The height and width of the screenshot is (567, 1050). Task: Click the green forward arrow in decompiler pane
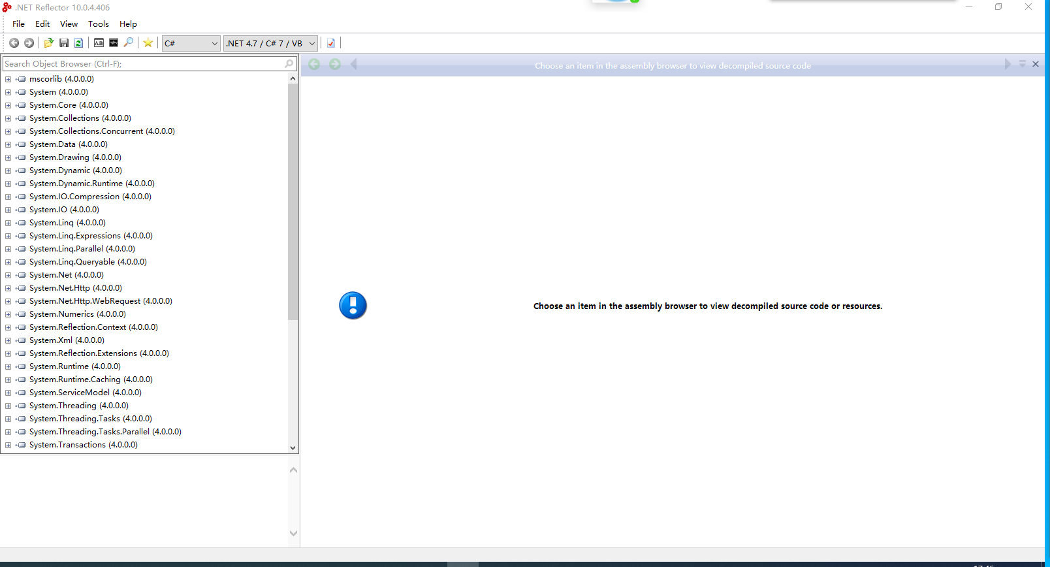335,64
